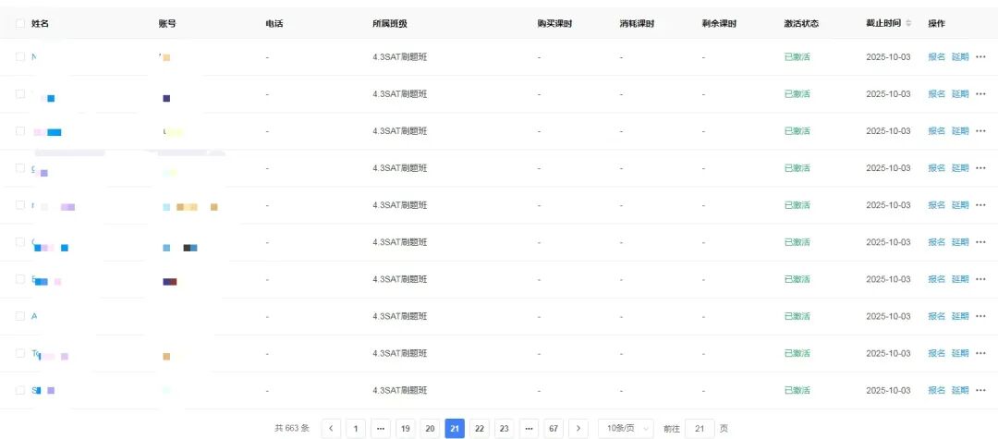This screenshot has width=998, height=439.
Task: Open the more-options ellipsis in the first row
Action: tap(980, 57)
